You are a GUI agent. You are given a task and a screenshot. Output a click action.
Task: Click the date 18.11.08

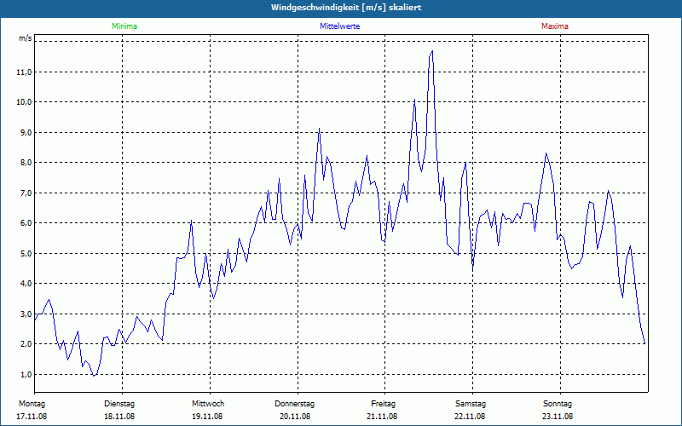[x=119, y=417]
